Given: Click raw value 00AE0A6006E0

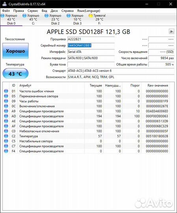Looking at the screenshot, I should (157, 111).
